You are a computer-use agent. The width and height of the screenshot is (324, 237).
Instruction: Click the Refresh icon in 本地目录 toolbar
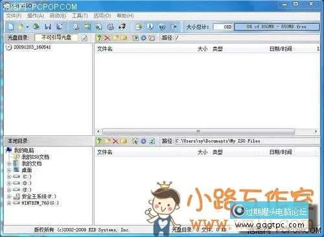152,141
